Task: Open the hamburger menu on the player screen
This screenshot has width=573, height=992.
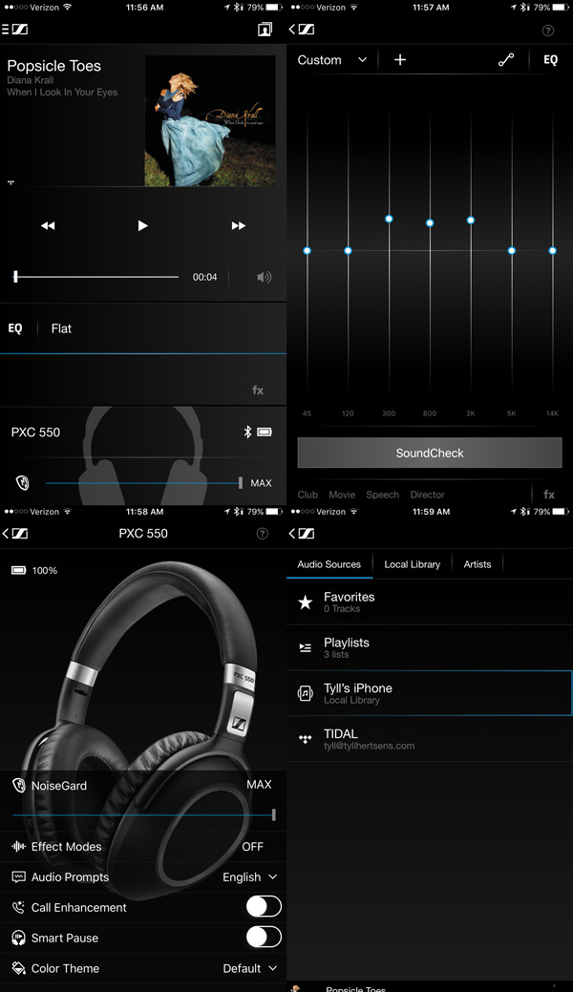Action: [5, 29]
